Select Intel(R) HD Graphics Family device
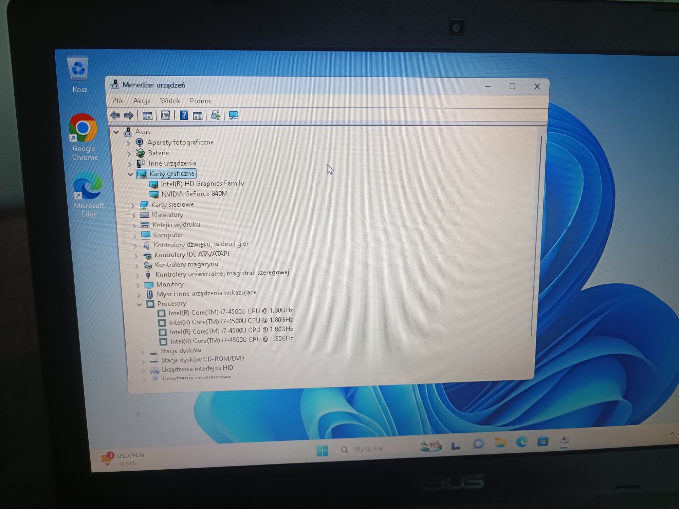This screenshot has width=679, height=509. click(x=202, y=184)
